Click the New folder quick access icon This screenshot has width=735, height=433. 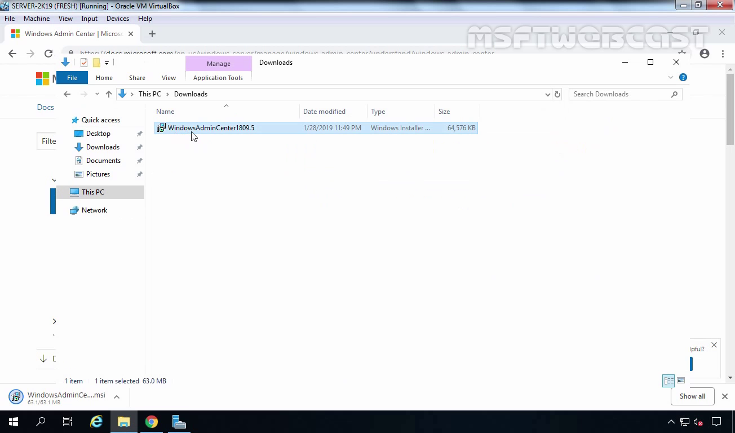[96, 63]
